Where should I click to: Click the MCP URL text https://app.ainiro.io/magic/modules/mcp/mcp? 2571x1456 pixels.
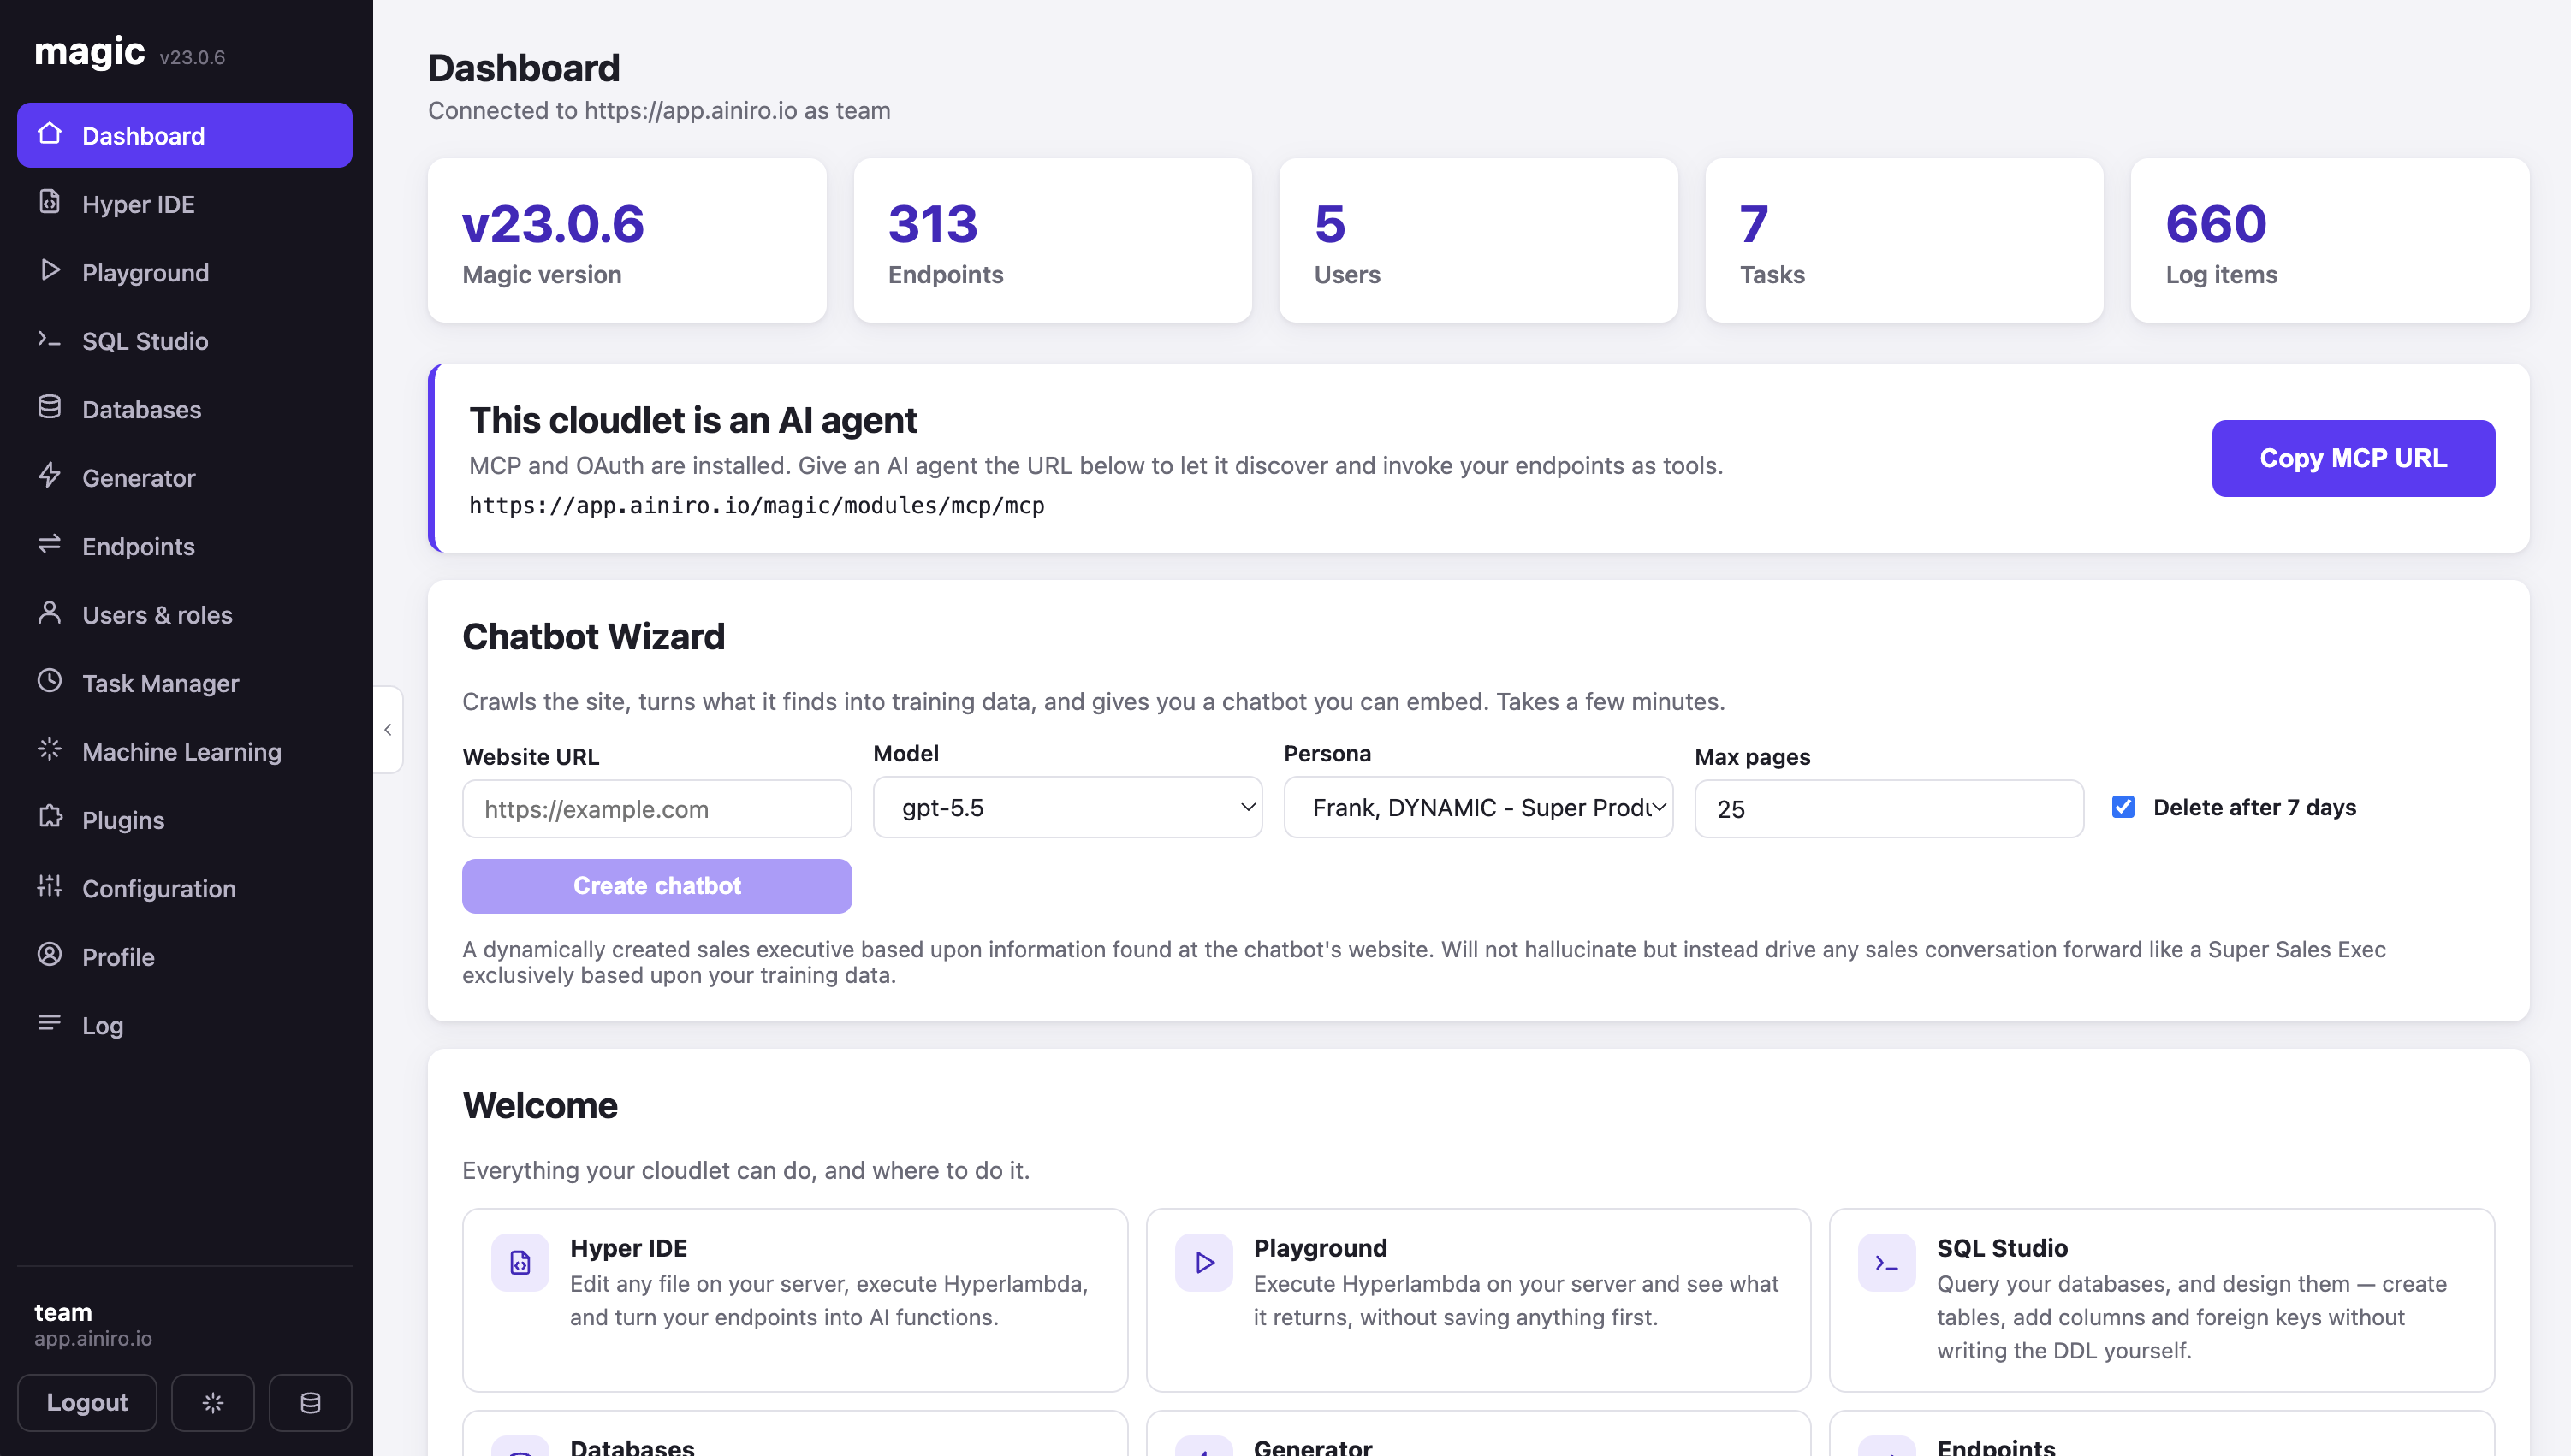pyautogui.click(x=757, y=506)
